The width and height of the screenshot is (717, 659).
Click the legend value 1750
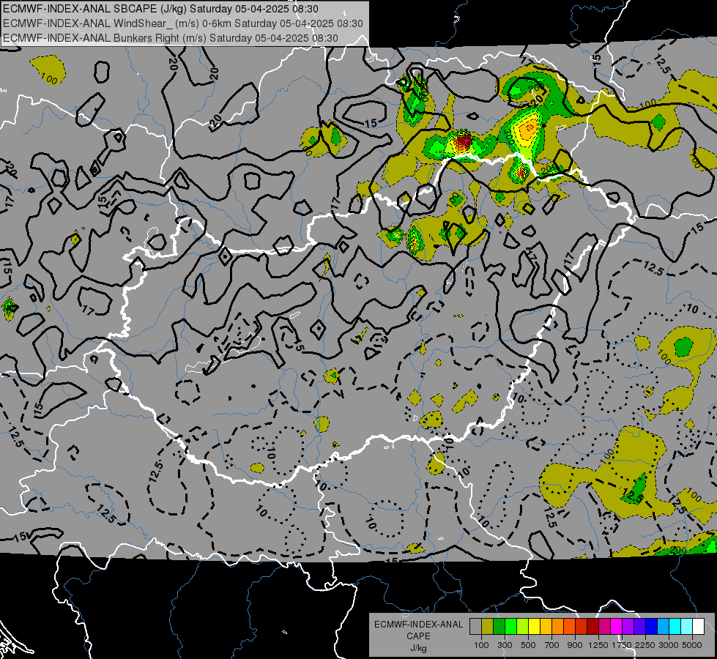pyautogui.click(x=622, y=645)
